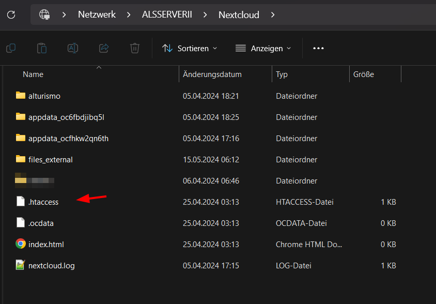Click the Chrome HTML Do... type cell
Screen dimensions: 436x304
[x=309, y=244]
